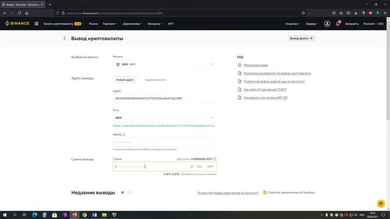Expand XEM coin selector dropdown
Image resolution: width=390 pixels, height=219 pixels.
(165, 64)
